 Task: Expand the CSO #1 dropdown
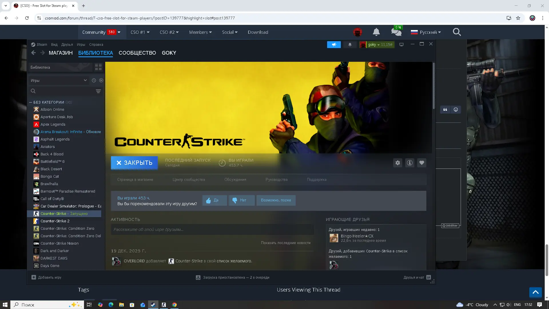click(x=140, y=32)
